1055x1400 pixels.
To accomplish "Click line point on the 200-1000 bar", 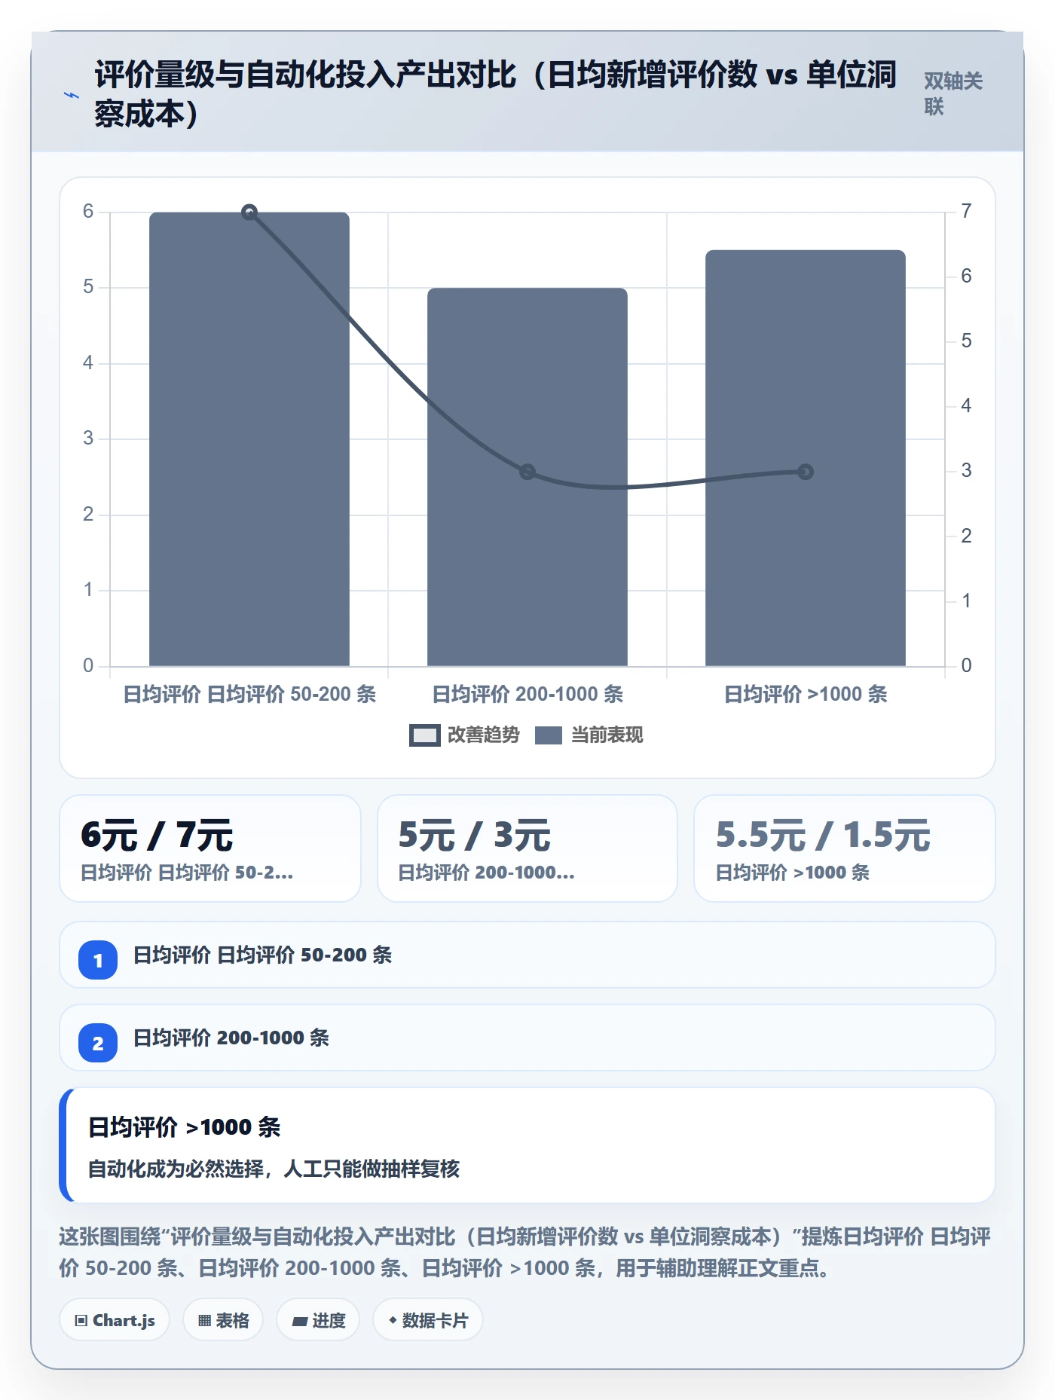I will pyautogui.click(x=527, y=472).
